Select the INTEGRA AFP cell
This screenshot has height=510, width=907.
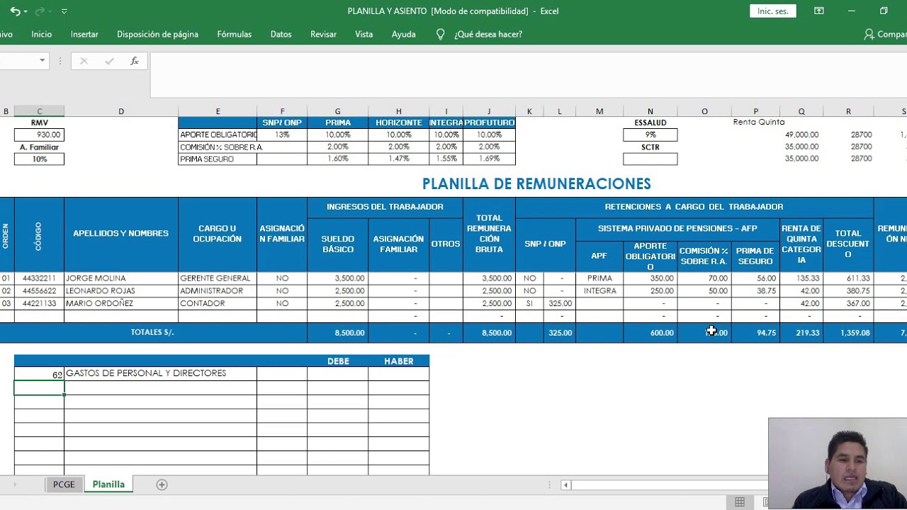(599, 290)
